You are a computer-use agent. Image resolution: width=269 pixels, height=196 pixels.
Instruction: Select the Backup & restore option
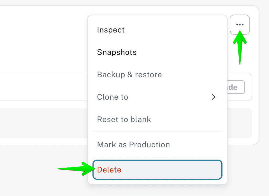tap(129, 75)
